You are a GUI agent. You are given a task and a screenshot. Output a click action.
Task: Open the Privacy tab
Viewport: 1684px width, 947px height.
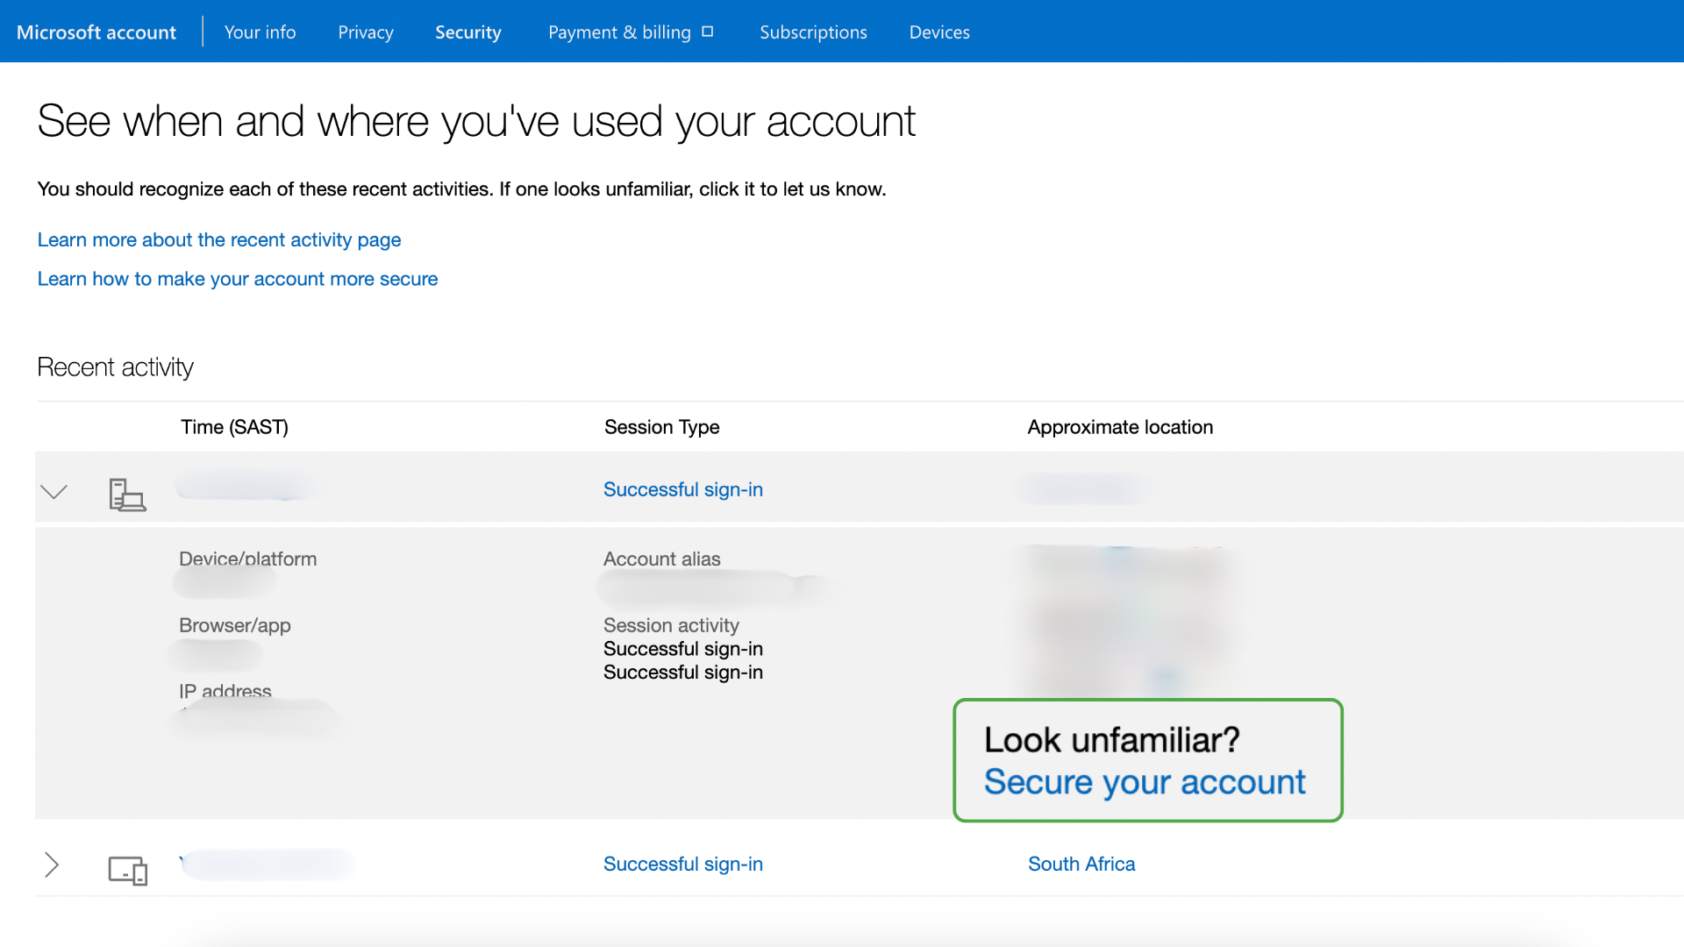(366, 32)
